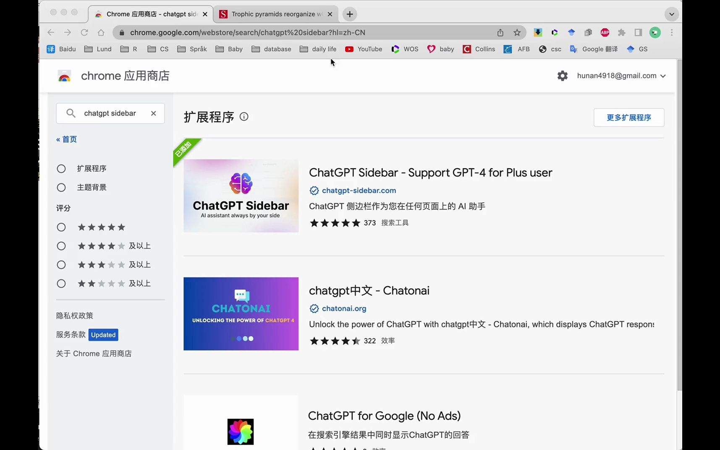This screenshot has height=450, width=720.
Task: Open the tab search chevron
Action: (671, 14)
